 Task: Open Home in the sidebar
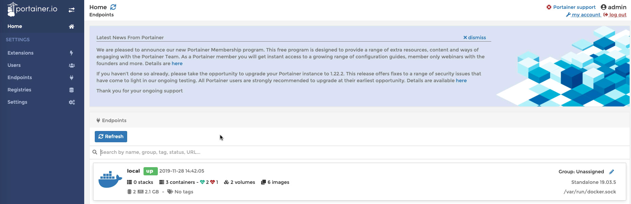point(15,26)
